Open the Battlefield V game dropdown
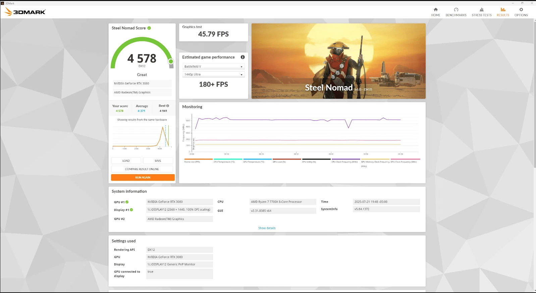This screenshot has height=293, width=536. coord(213,66)
